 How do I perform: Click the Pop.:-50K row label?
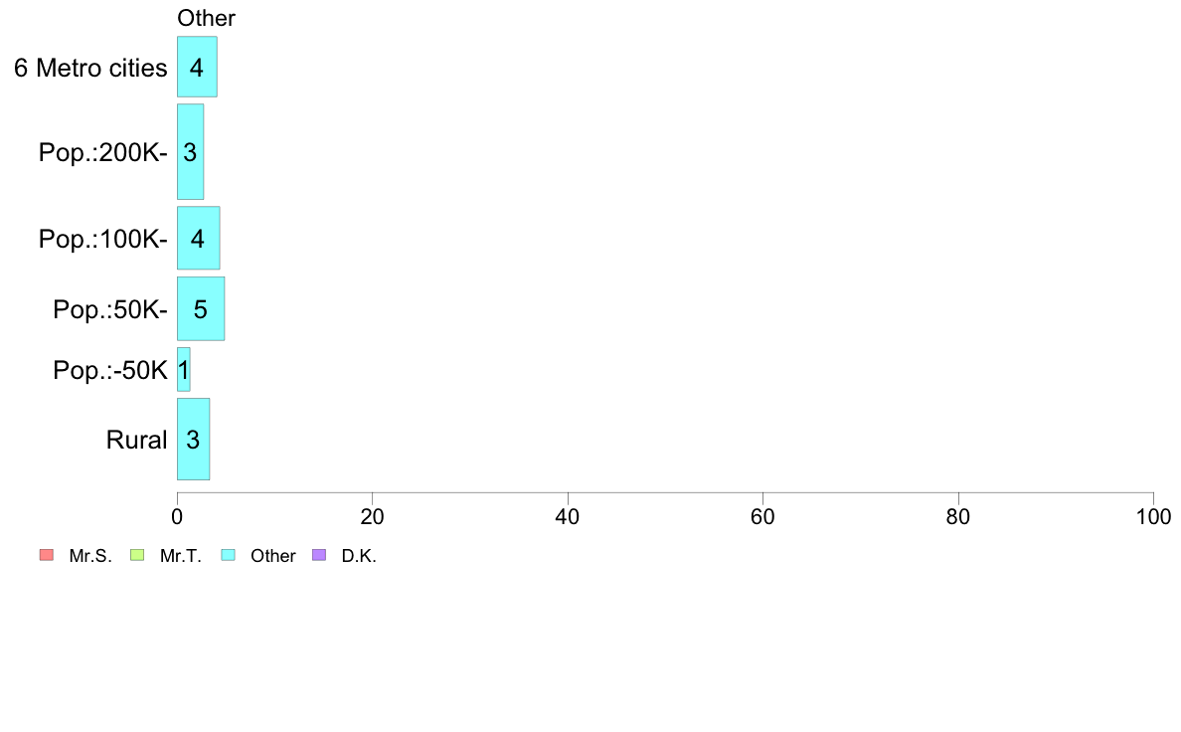coord(110,370)
